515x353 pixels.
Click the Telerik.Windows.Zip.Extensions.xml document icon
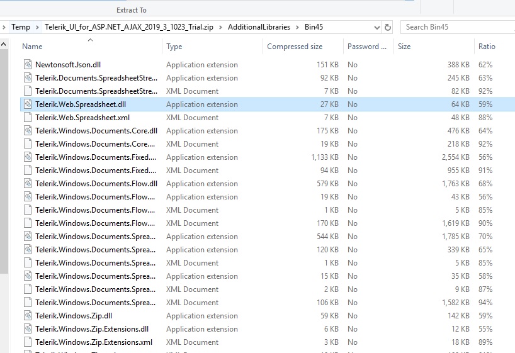28,342
